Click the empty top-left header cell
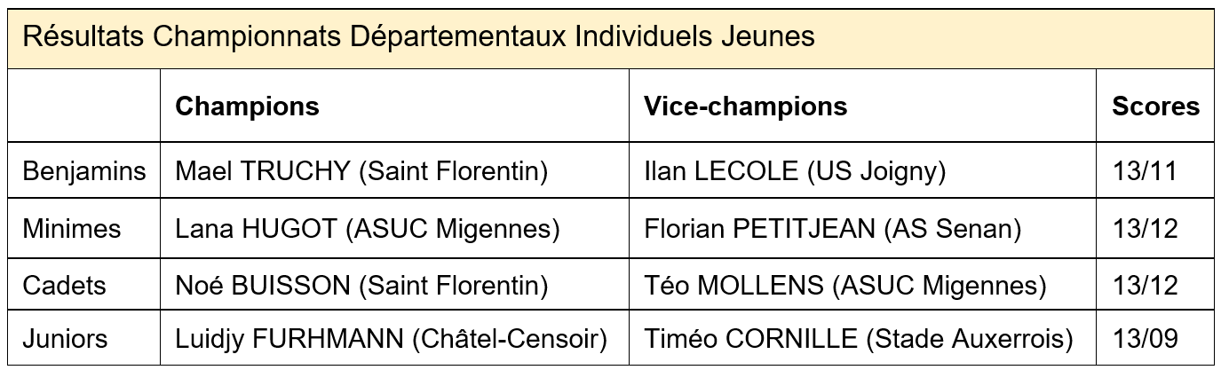This screenshot has height=370, width=1221. click(x=84, y=105)
